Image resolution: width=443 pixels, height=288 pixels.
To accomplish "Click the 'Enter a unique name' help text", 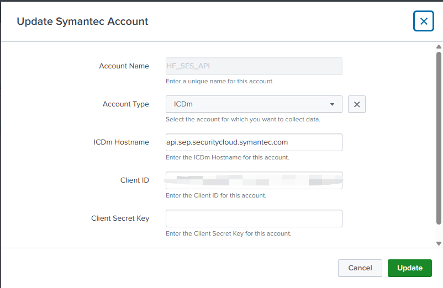I will click(219, 82).
